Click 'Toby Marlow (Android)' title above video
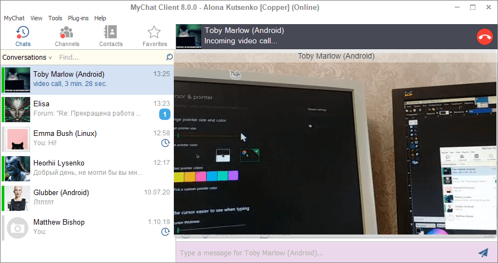 point(336,56)
